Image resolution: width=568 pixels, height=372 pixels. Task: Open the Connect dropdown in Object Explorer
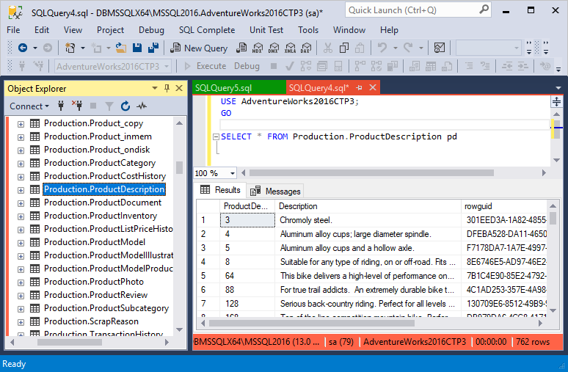tap(29, 106)
